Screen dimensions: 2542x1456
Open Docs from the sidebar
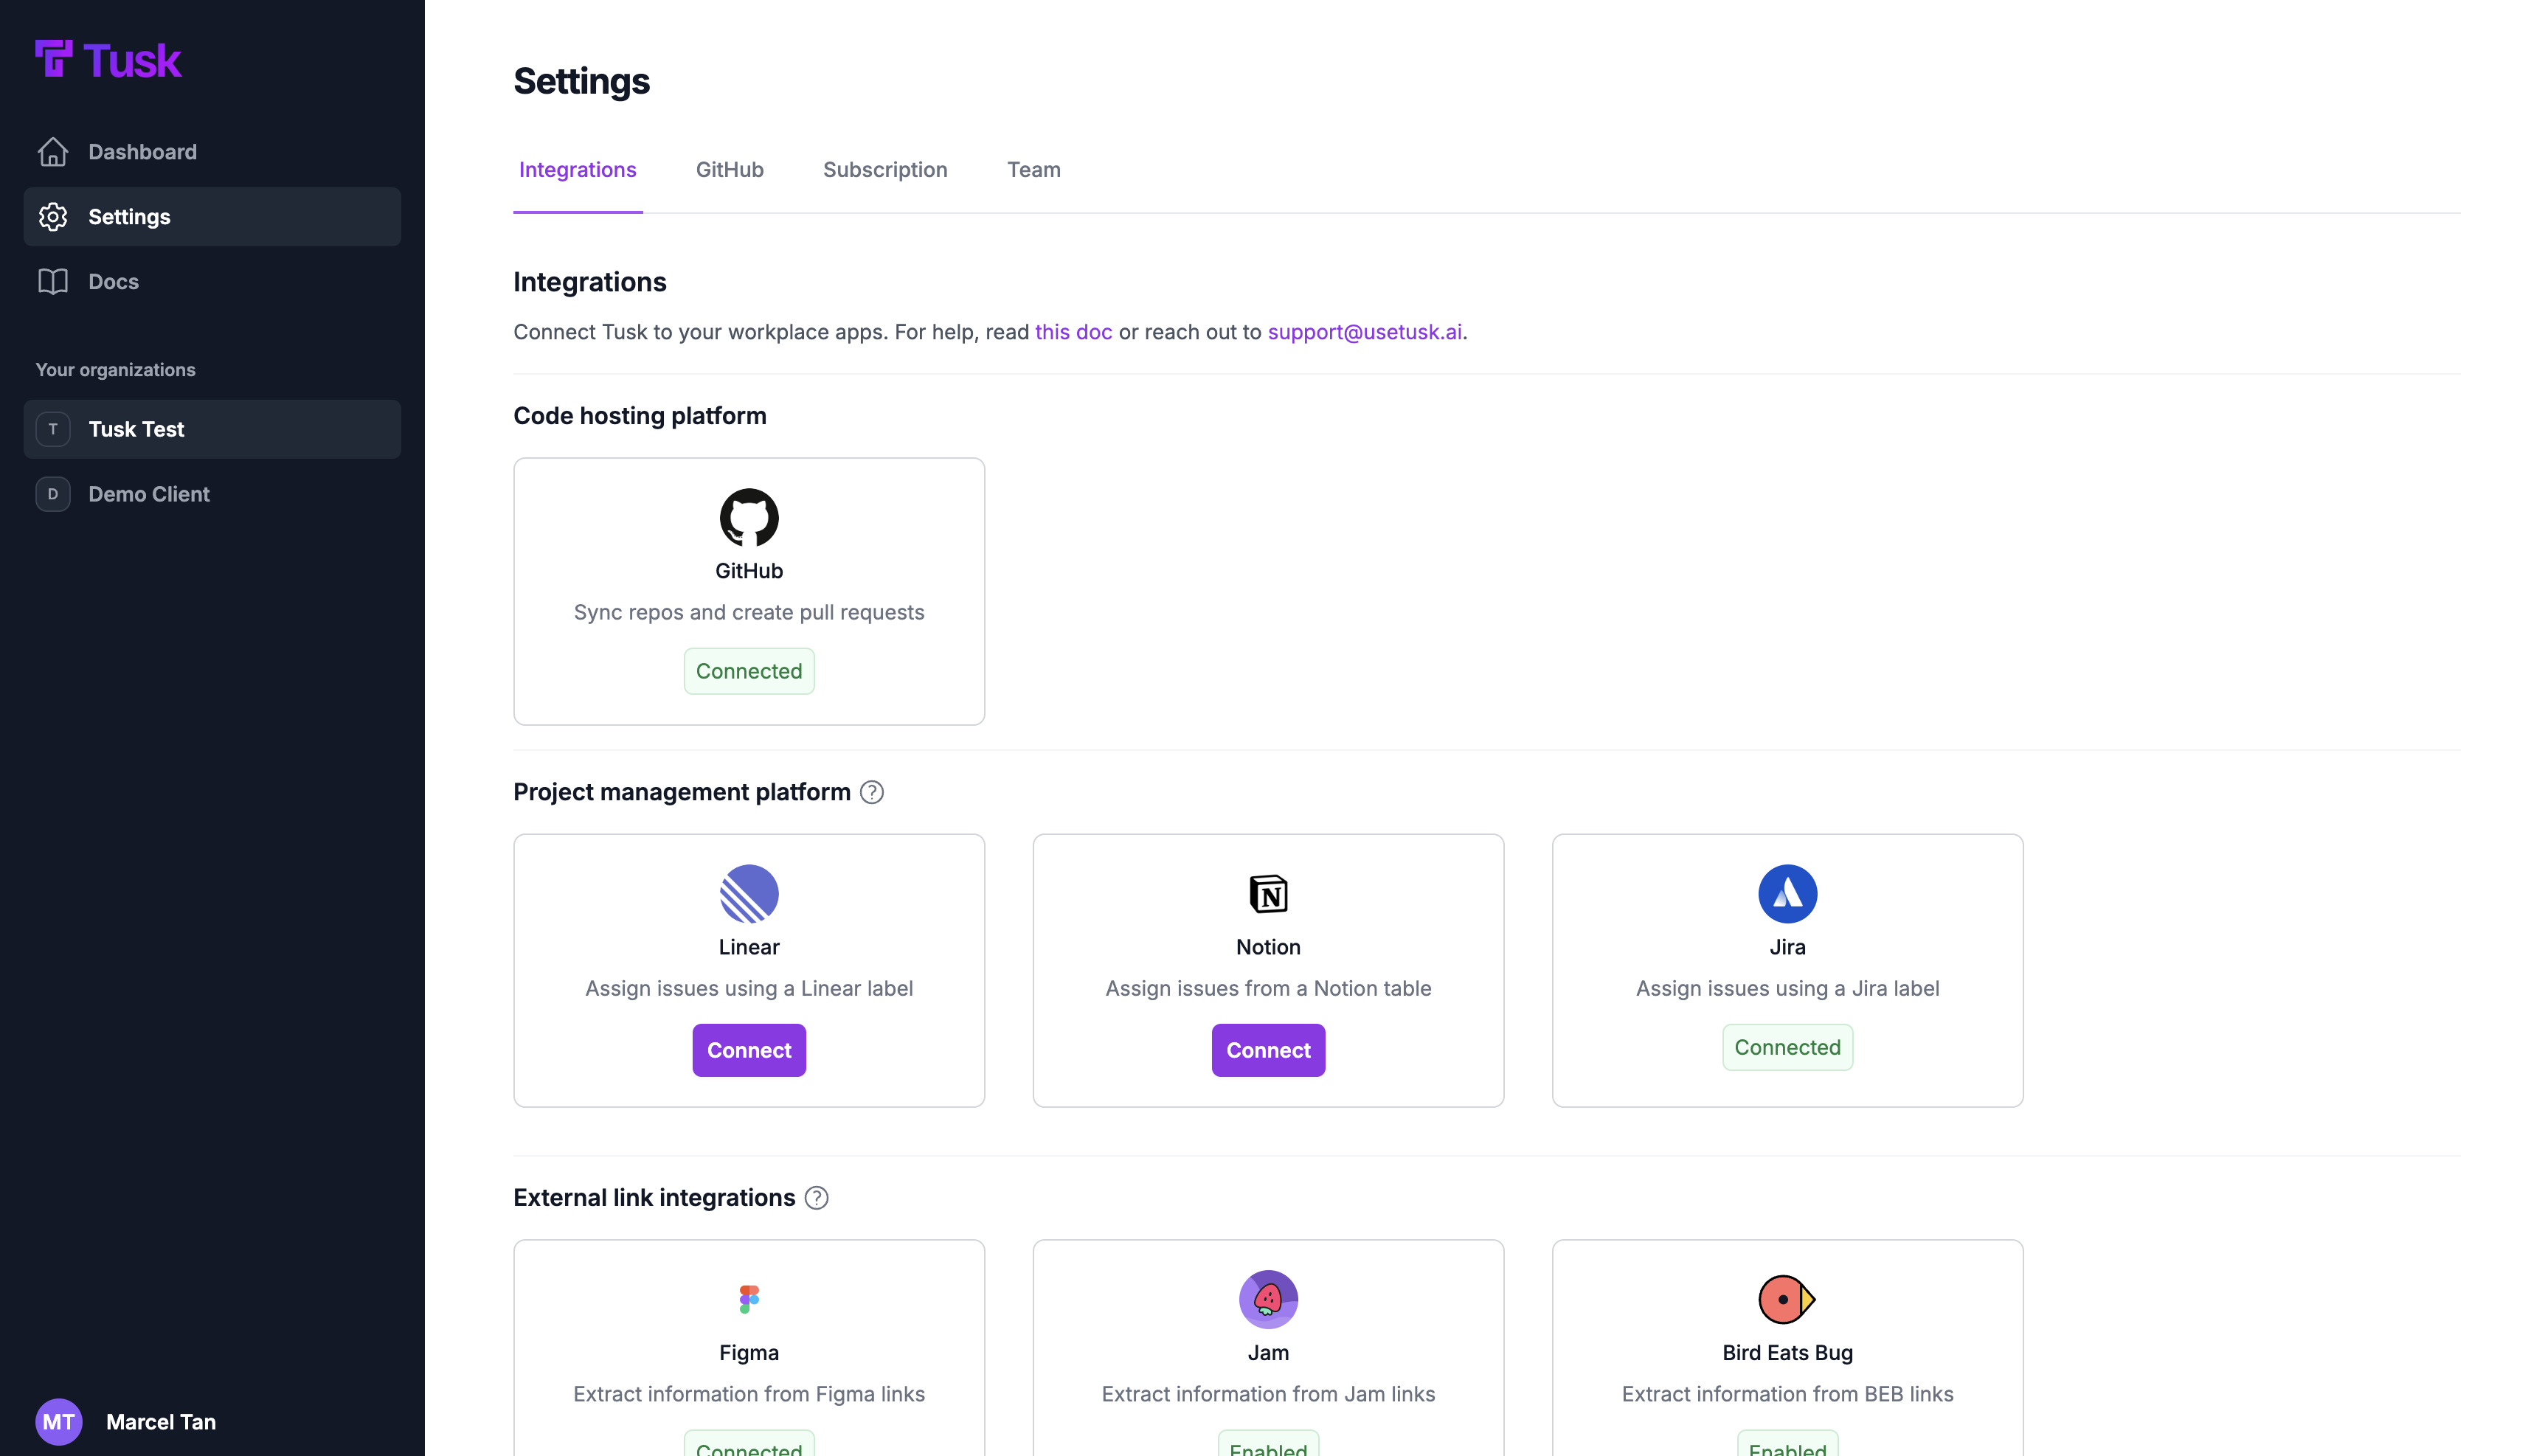point(212,282)
